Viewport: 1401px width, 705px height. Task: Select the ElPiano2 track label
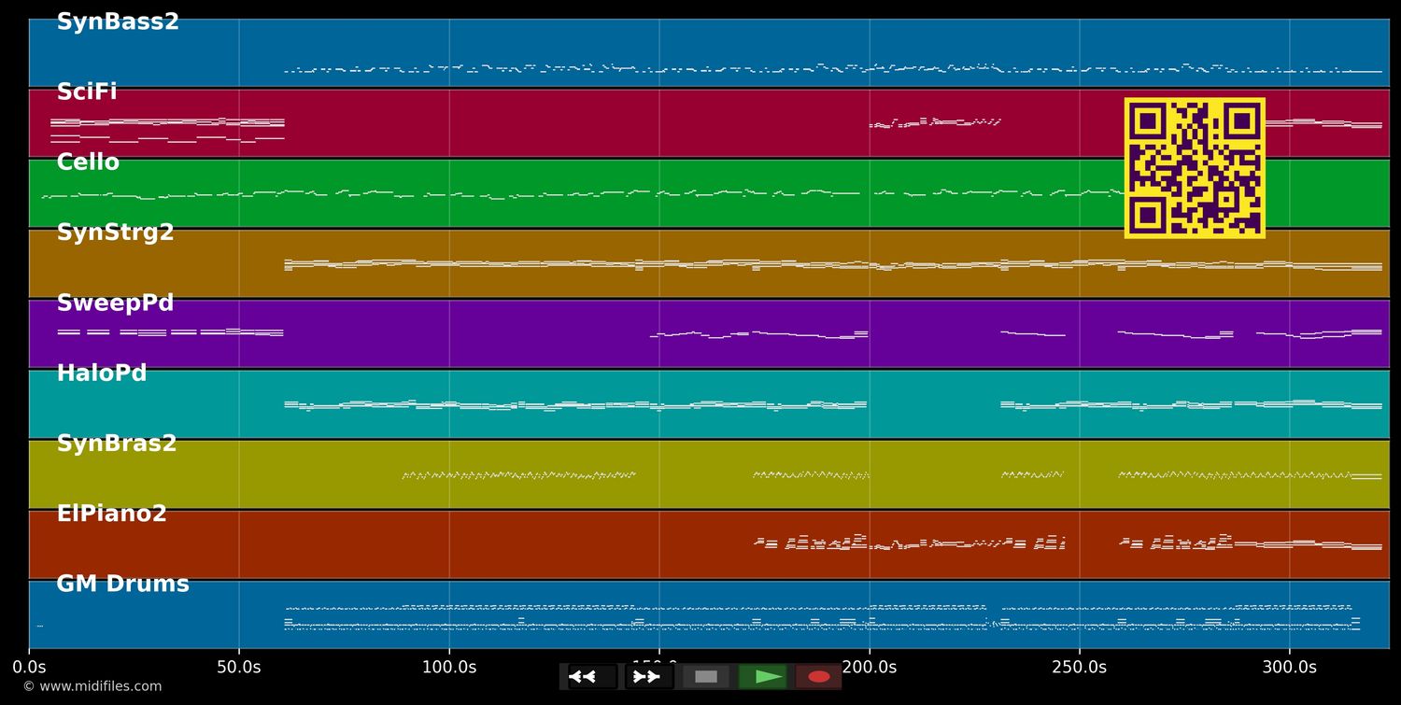(112, 514)
